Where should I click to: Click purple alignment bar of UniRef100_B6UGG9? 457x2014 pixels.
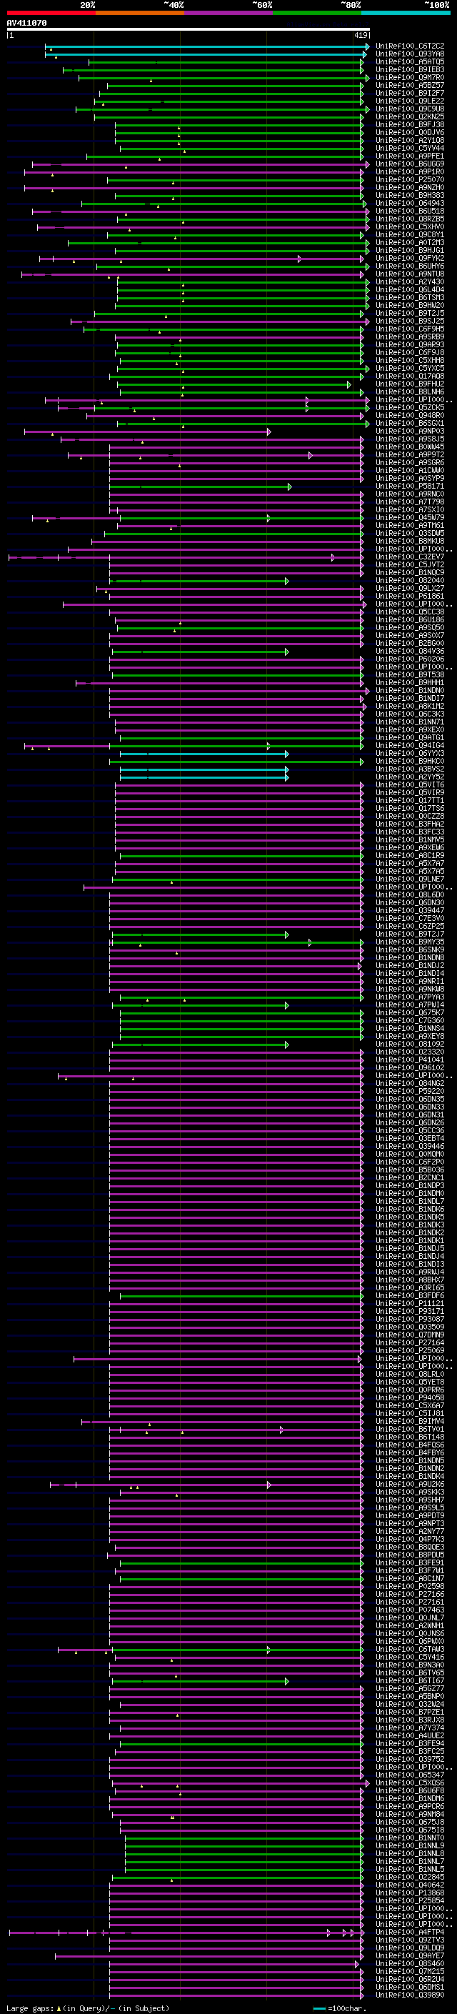(x=201, y=165)
